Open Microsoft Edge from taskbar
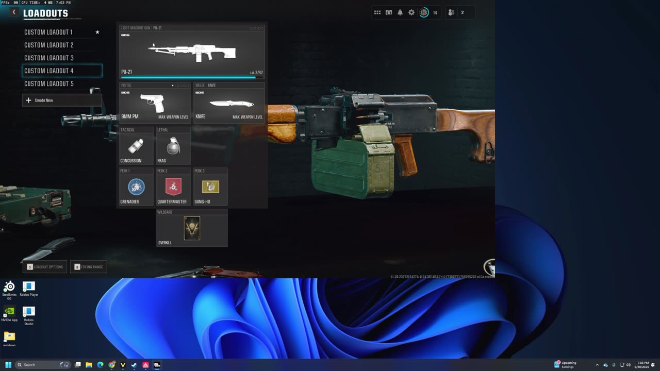This screenshot has height=371, width=660. (100, 365)
